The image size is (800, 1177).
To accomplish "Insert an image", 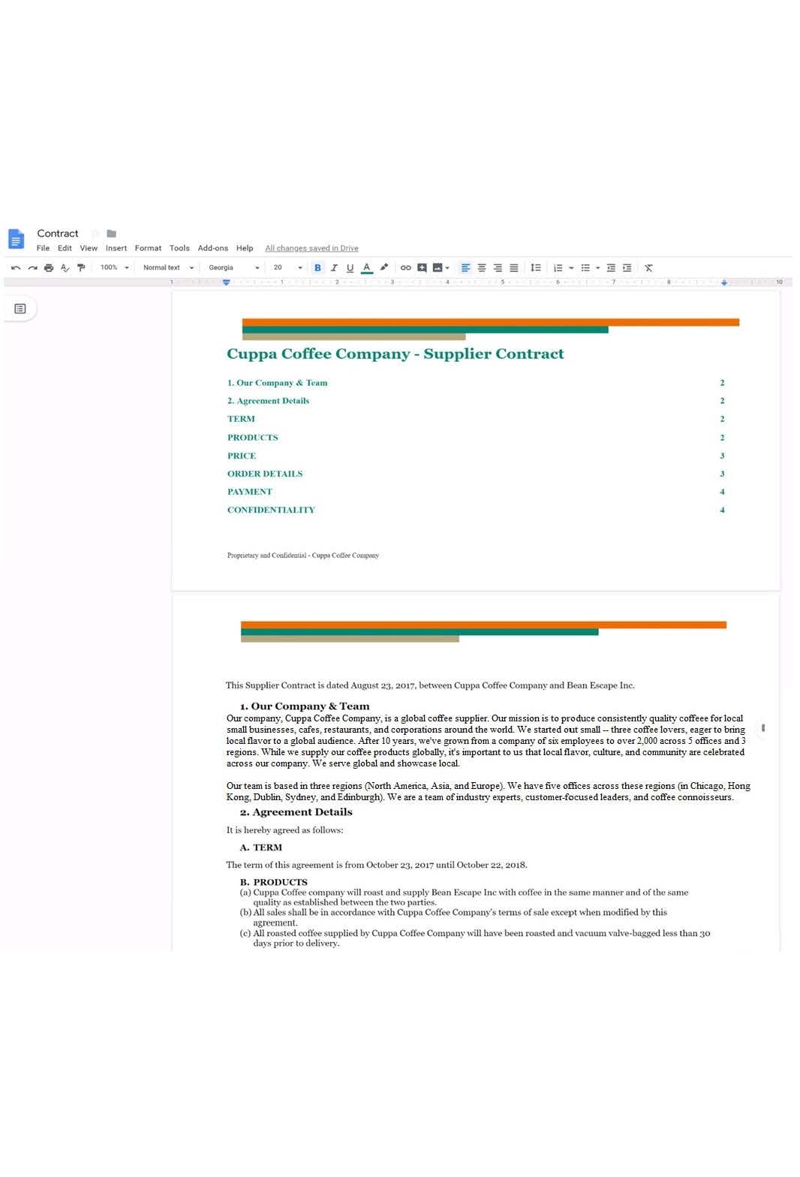I will (x=438, y=268).
